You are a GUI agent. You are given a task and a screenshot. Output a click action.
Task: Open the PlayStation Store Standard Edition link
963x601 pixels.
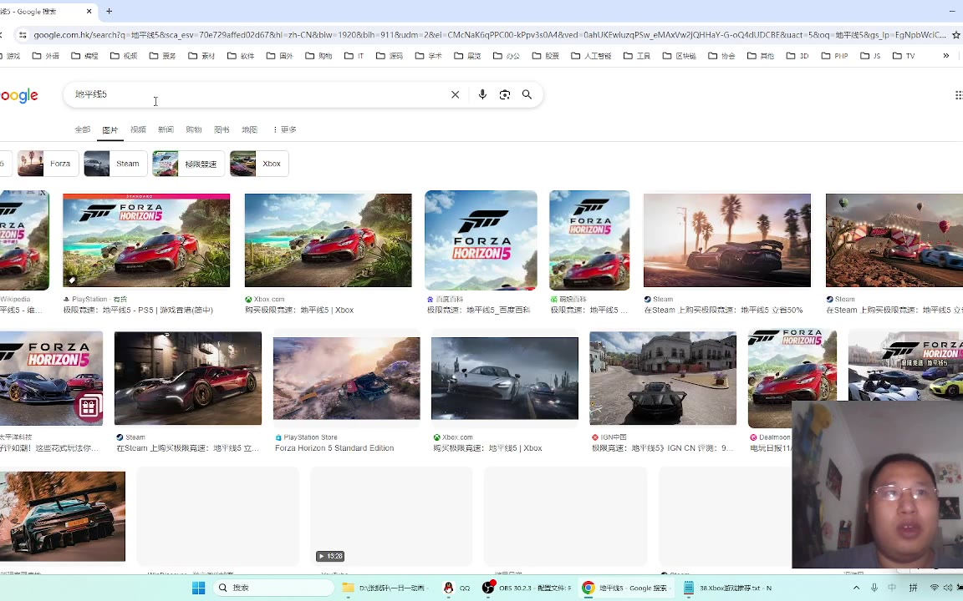tap(334, 448)
